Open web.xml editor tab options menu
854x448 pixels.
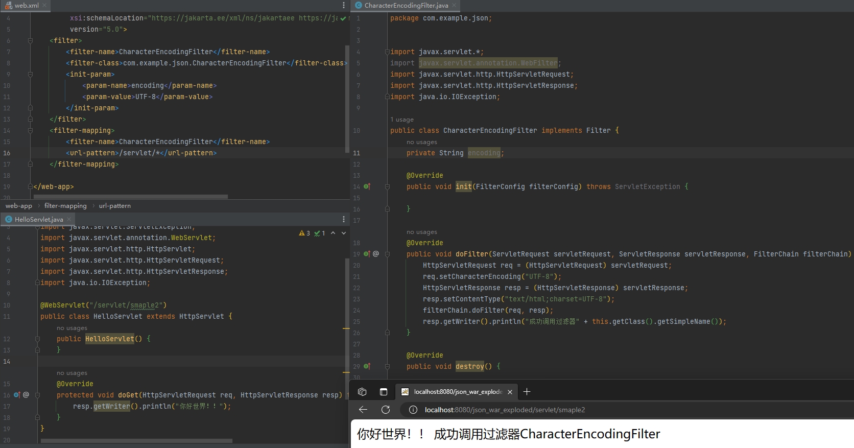[343, 6]
